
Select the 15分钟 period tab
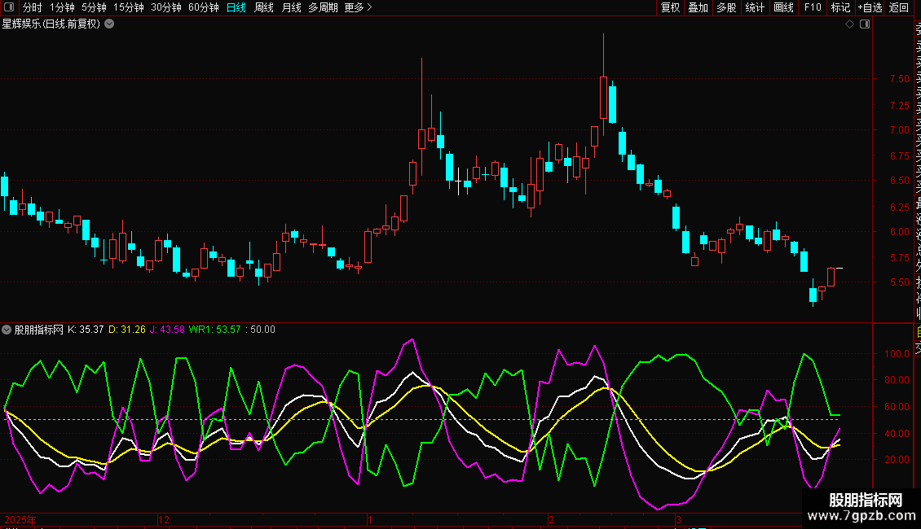coord(128,7)
